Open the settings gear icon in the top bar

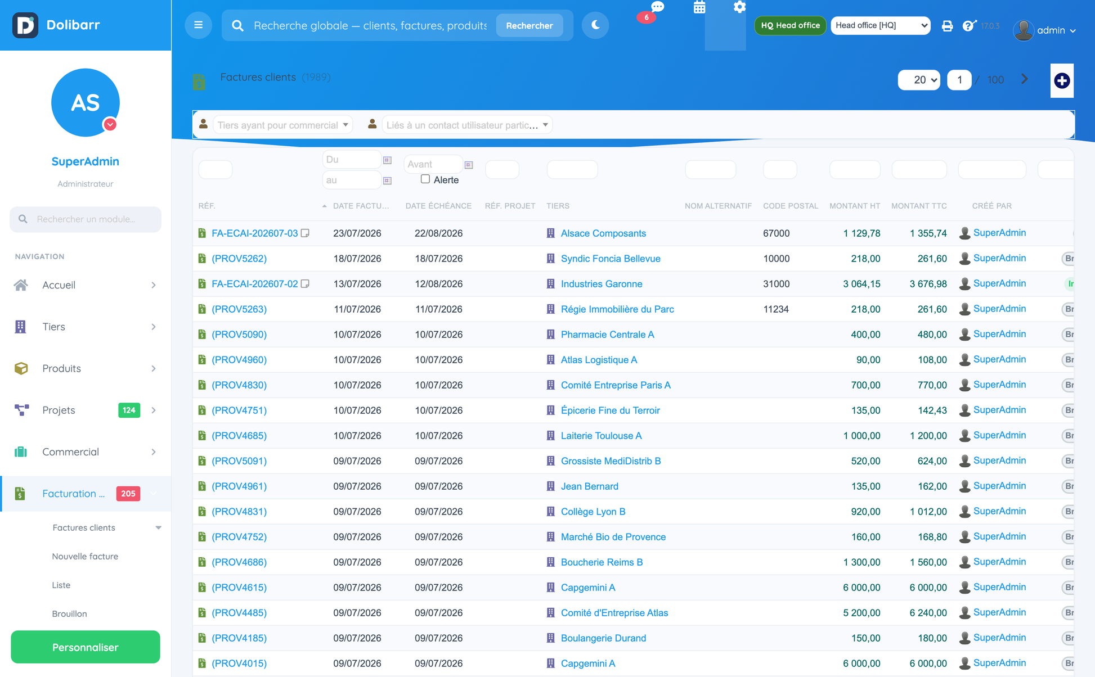point(739,7)
